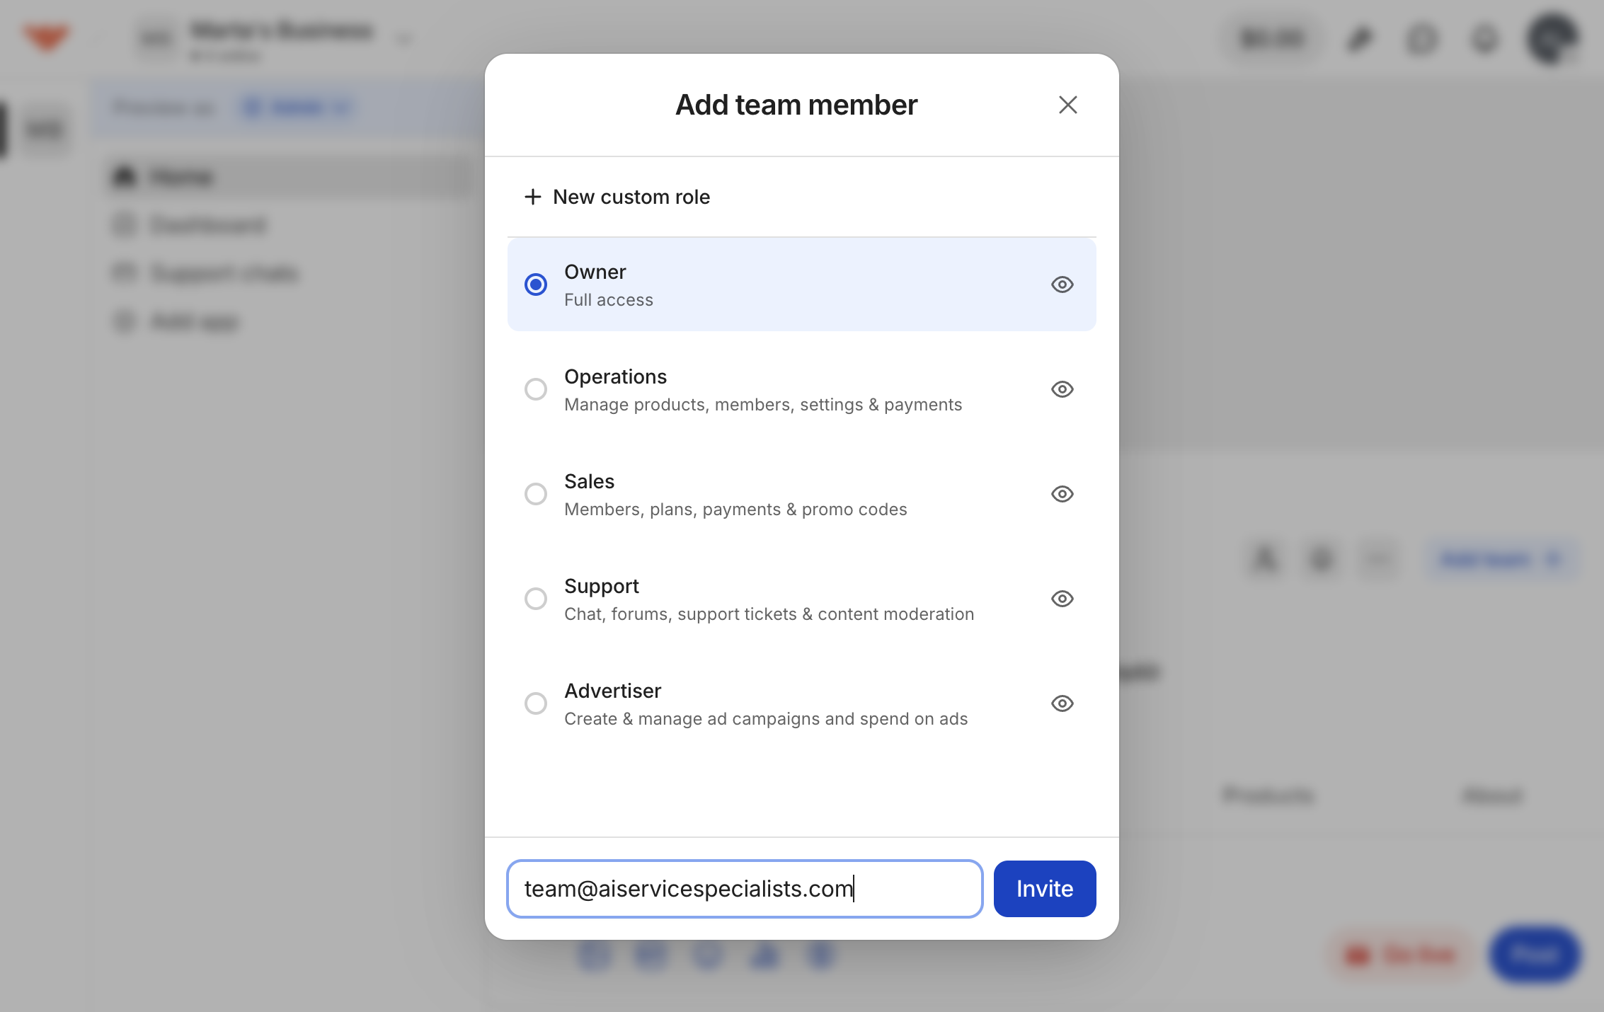Select the Support role radio button
The height and width of the screenshot is (1012, 1604).
pyautogui.click(x=536, y=599)
